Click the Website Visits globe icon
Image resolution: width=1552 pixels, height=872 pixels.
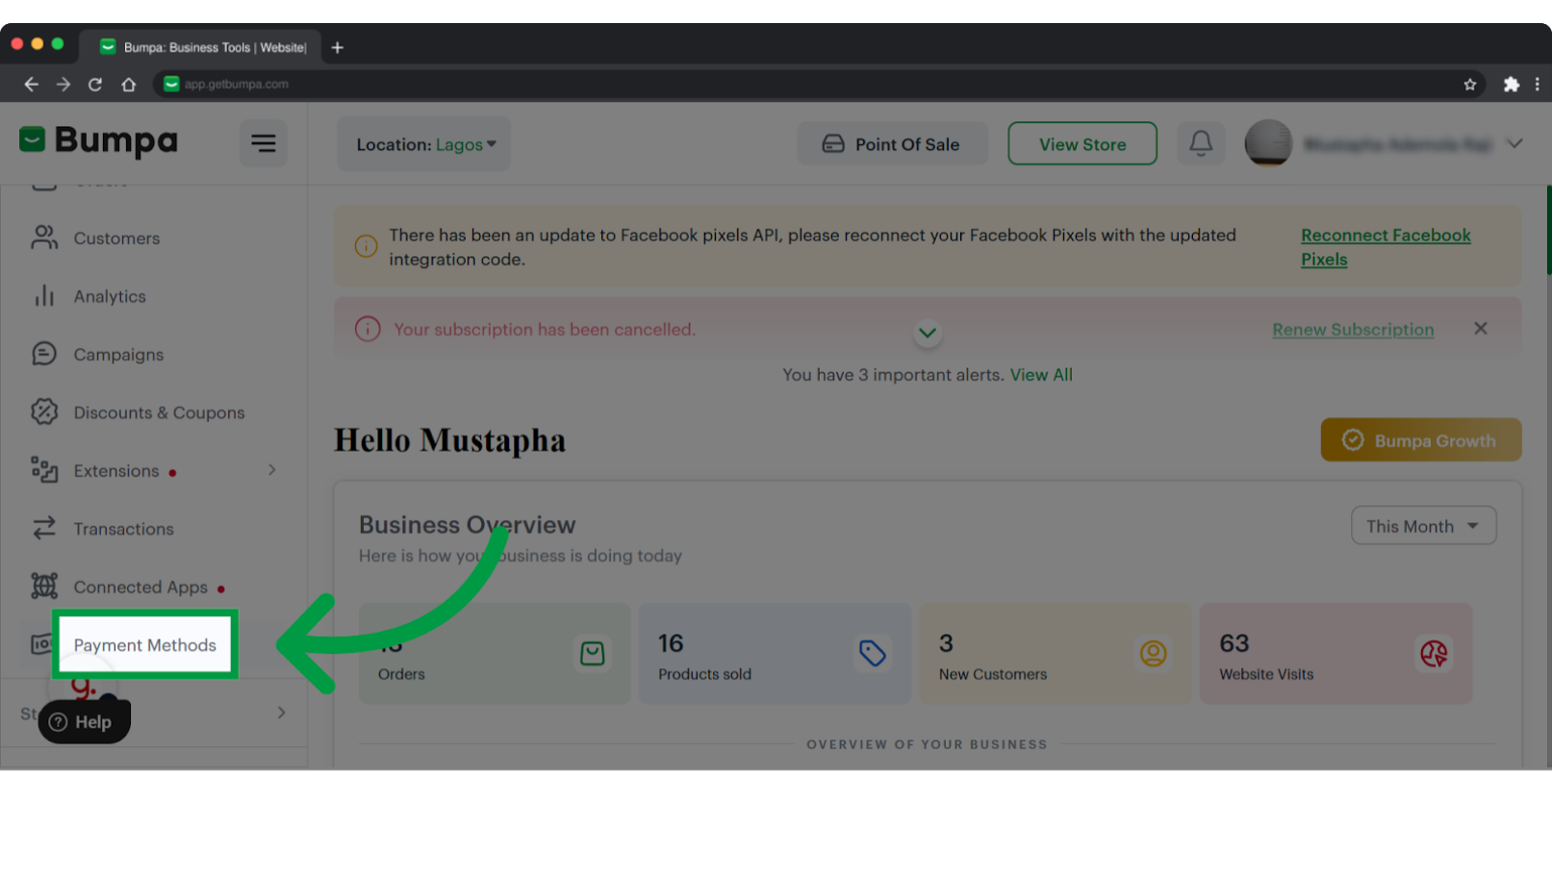coord(1434,654)
